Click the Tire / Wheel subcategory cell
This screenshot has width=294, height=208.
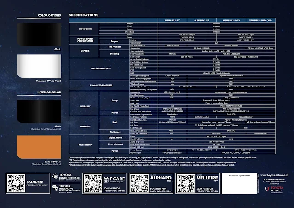point(115,47)
